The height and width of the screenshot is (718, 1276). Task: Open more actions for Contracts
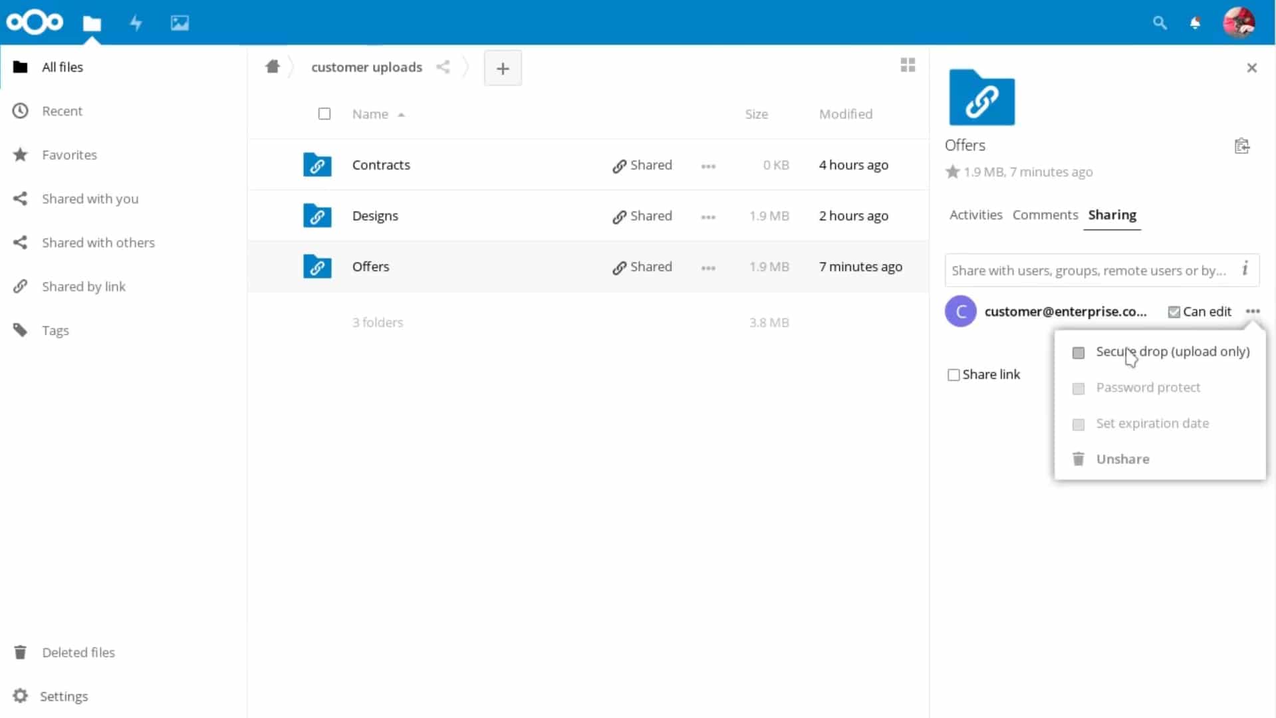(x=708, y=166)
